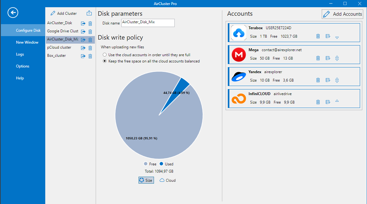Click edit icon for Yandex account
The height and width of the screenshot is (204, 367).
328,80
